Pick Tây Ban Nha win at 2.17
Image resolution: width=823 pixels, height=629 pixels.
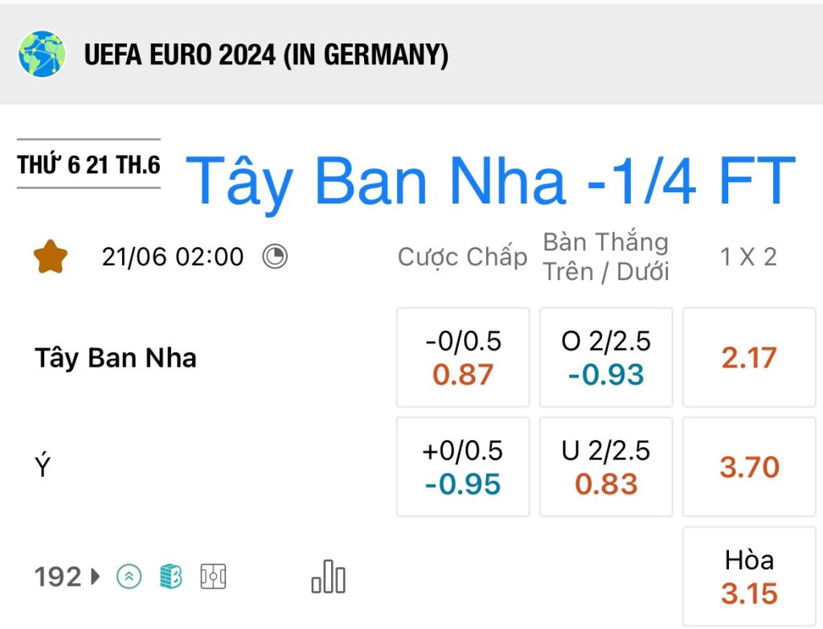[x=749, y=357]
